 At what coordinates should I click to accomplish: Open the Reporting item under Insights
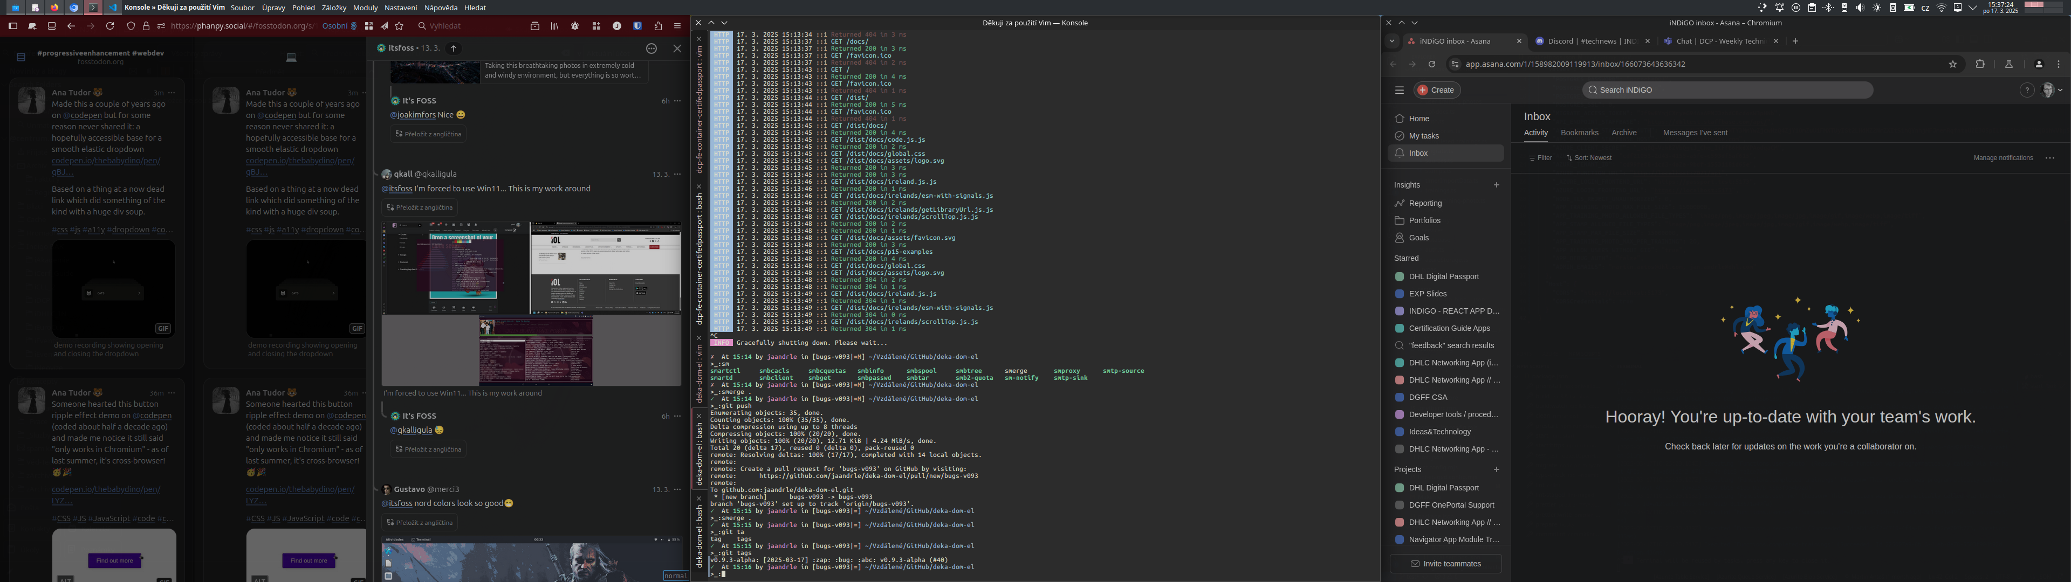pyautogui.click(x=1424, y=203)
